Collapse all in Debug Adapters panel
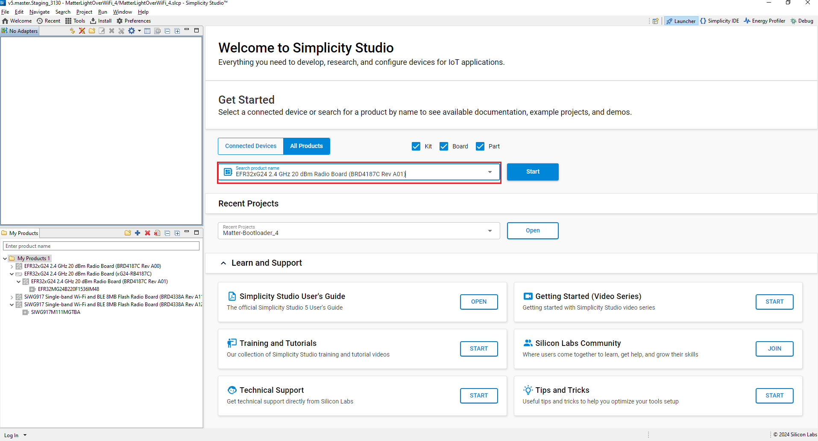 pyautogui.click(x=167, y=31)
